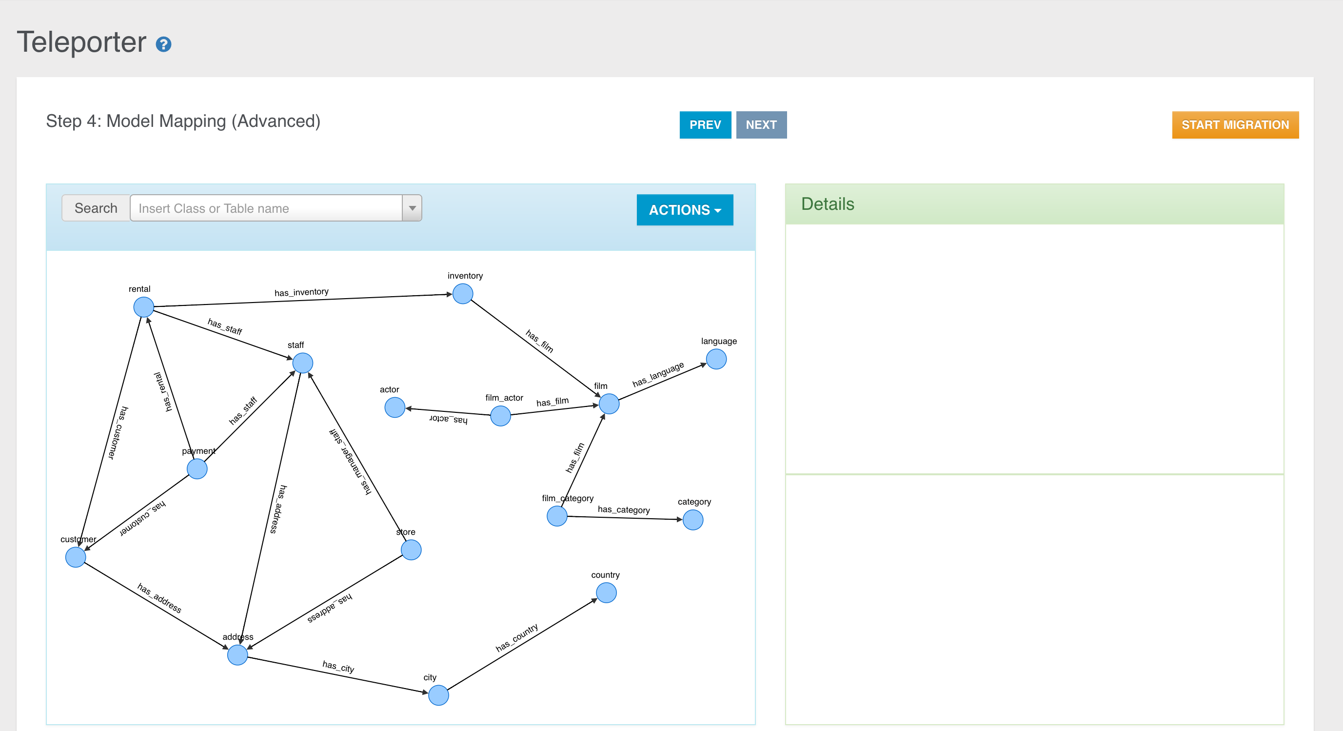Click the language node circle
1343x731 pixels.
click(716, 359)
